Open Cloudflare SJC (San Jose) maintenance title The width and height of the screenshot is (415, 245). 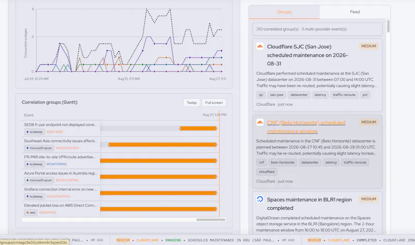[307, 55]
